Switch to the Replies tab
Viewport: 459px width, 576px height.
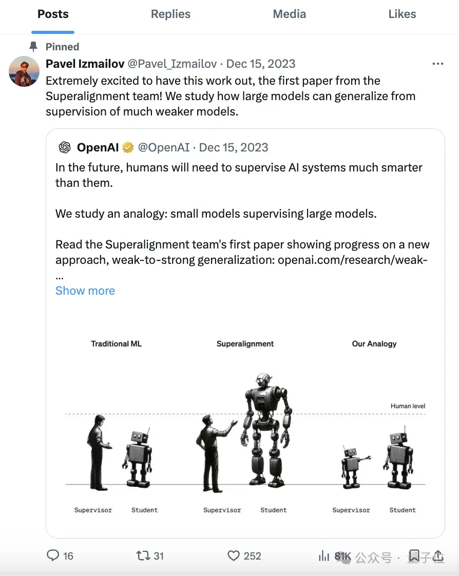tap(170, 14)
